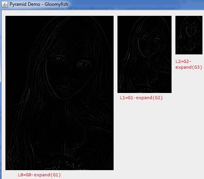The height and width of the screenshot is (179, 204).
Task: Select the small L2 Laplacian image
Action: tap(189, 35)
